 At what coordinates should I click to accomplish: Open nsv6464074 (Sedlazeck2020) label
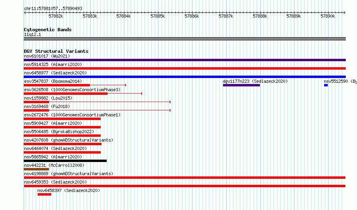pyautogui.click(x=55, y=148)
